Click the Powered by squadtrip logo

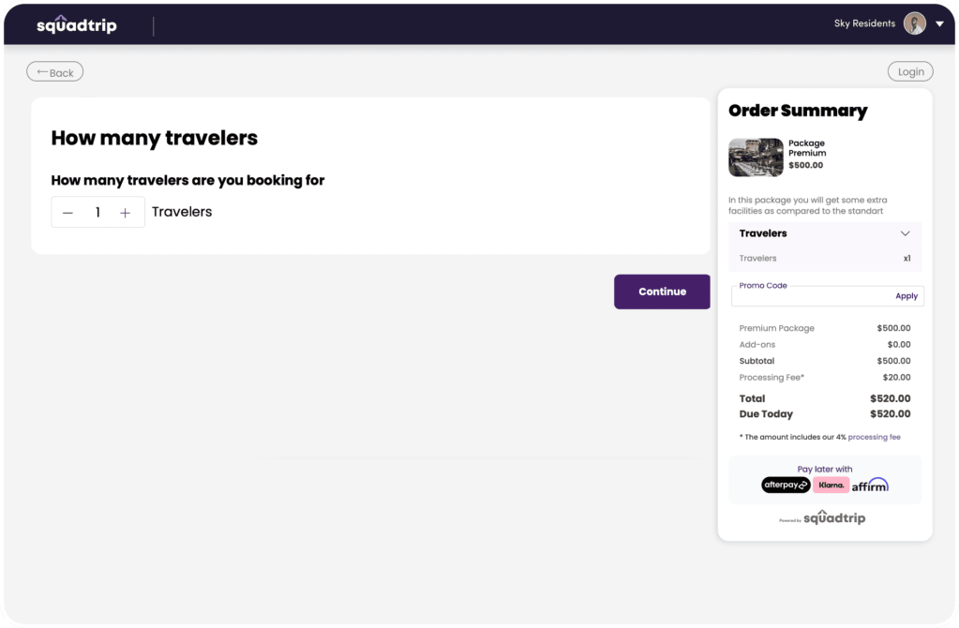point(825,516)
